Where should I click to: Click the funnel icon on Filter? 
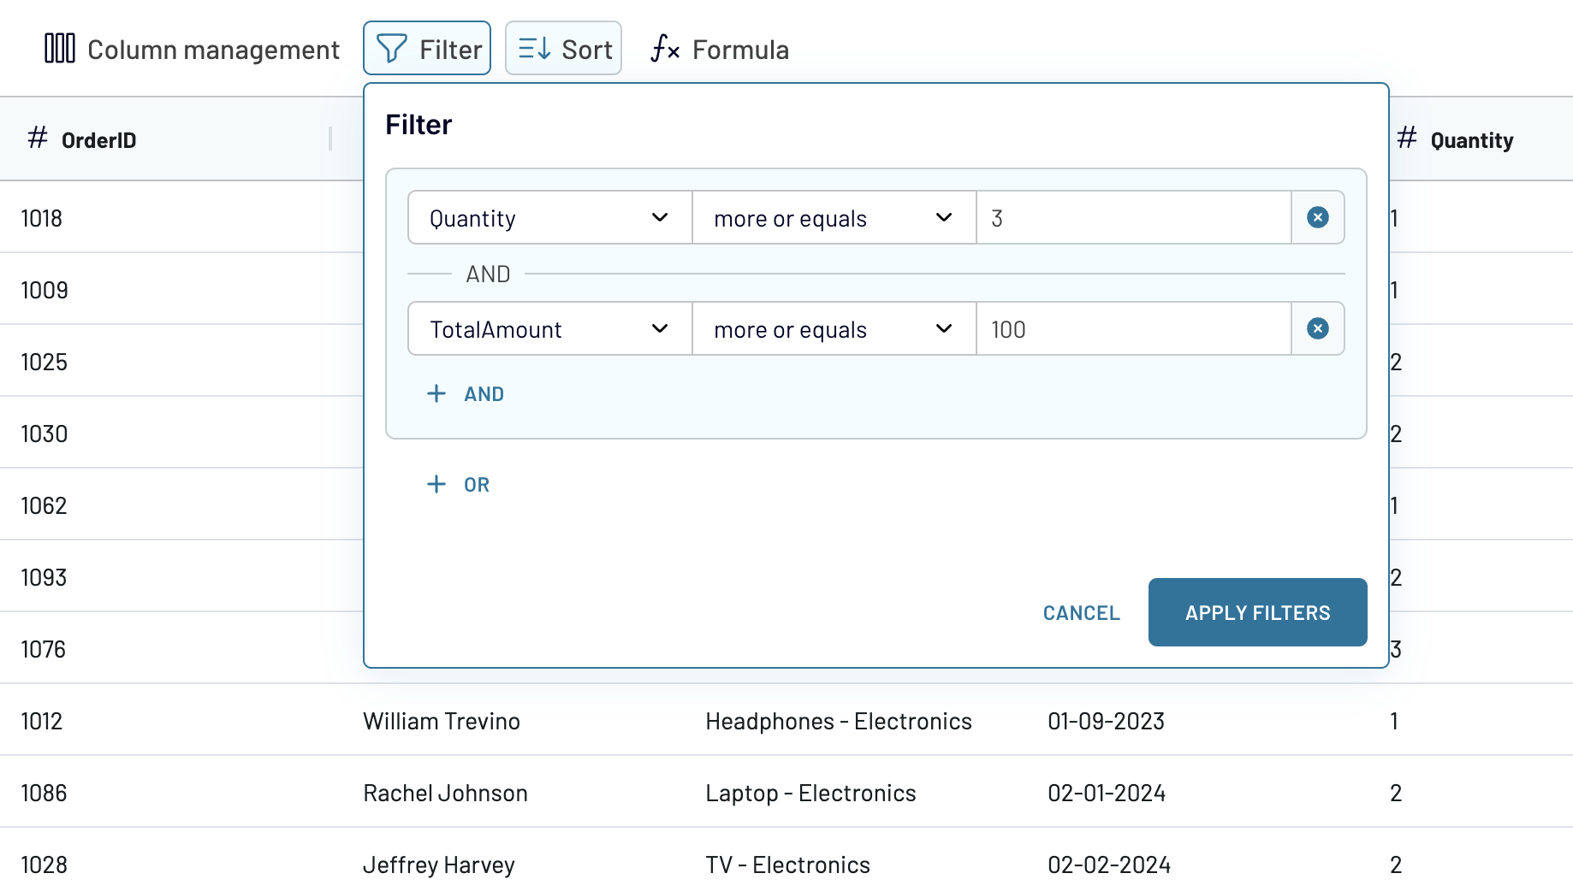coord(392,49)
